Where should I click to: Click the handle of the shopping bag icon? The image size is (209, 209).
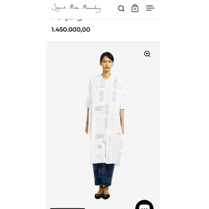tap(135, 6)
